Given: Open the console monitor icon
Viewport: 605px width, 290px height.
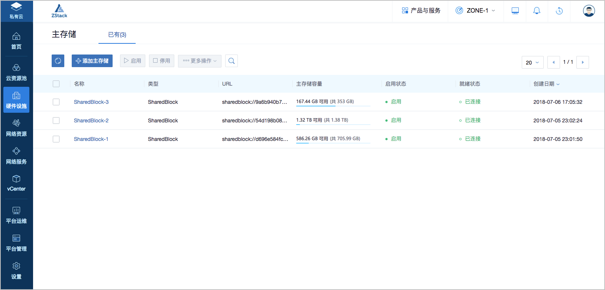Looking at the screenshot, I should coord(515,11).
